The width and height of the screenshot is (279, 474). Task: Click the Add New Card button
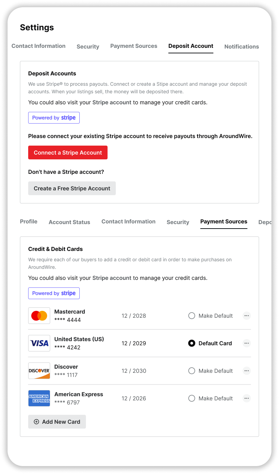tap(57, 421)
